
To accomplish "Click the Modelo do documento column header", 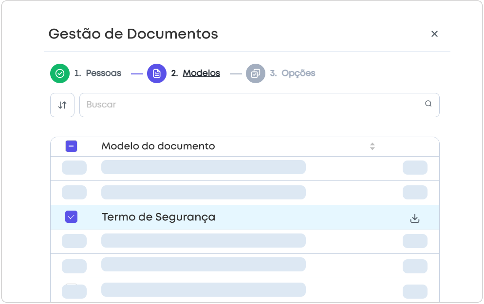I will 158,146.
